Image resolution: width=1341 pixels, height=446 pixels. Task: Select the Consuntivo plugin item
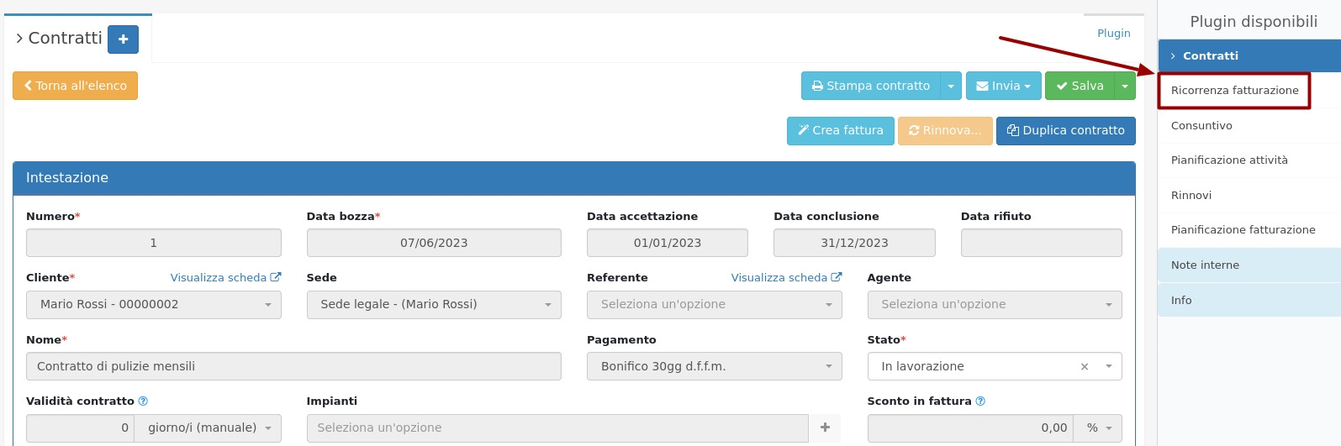(x=1201, y=126)
